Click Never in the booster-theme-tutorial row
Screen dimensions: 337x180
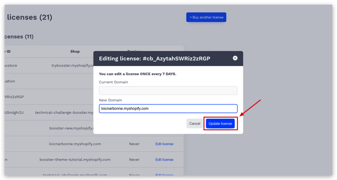tap(134, 159)
